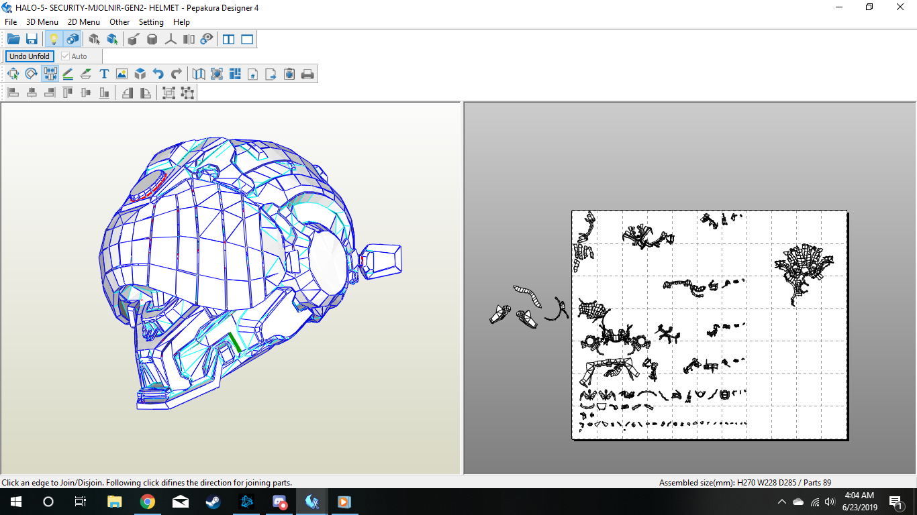Click the export page arrow icon
Image resolution: width=917 pixels, height=515 pixels.
[x=271, y=74]
